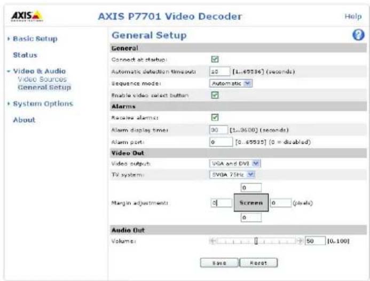370x281 pixels.
Task: Click the Save button
Action: pyautogui.click(x=219, y=263)
